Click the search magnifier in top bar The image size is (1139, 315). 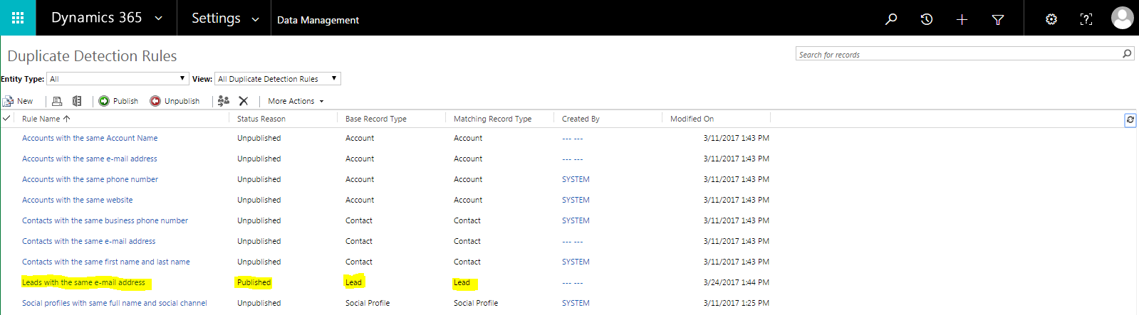click(890, 19)
